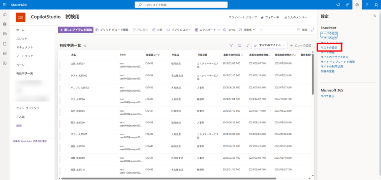Viewport: 381px width, 180px height.
Task: Open the リストの設定 link
Action: pyautogui.click(x=329, y=47)
